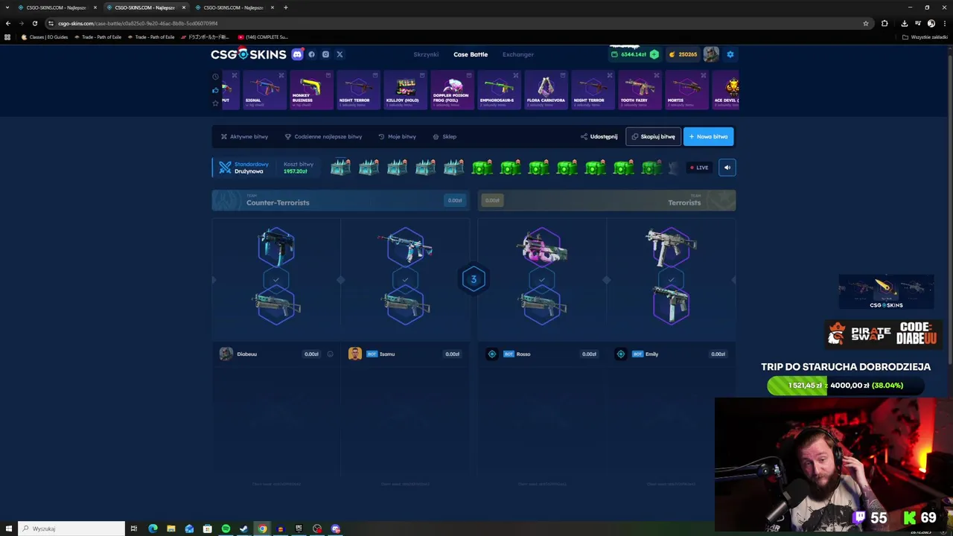Open the Emphorosaur-S drop card
This screenshot has height=536, width=953.
pos(499,90)
